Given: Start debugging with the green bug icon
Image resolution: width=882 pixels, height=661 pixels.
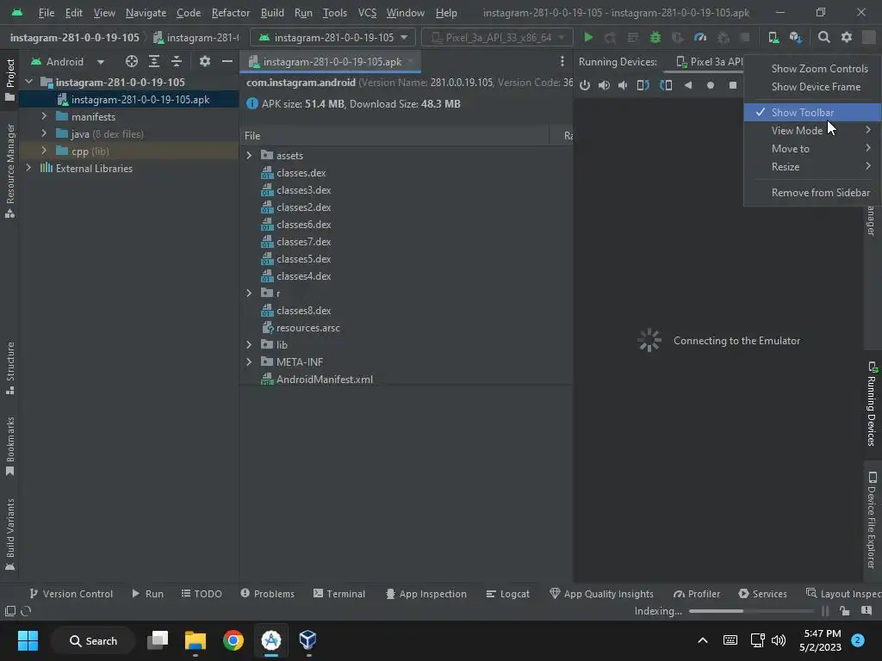Looking at the screenshot, I should coord(655,38).
